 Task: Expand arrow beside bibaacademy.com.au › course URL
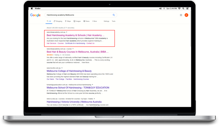(73, 49)
